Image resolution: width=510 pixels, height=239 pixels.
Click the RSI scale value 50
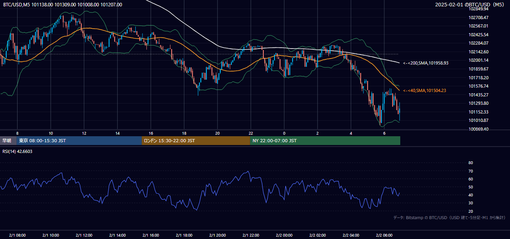pyautogui.click(x=470, y=187)
